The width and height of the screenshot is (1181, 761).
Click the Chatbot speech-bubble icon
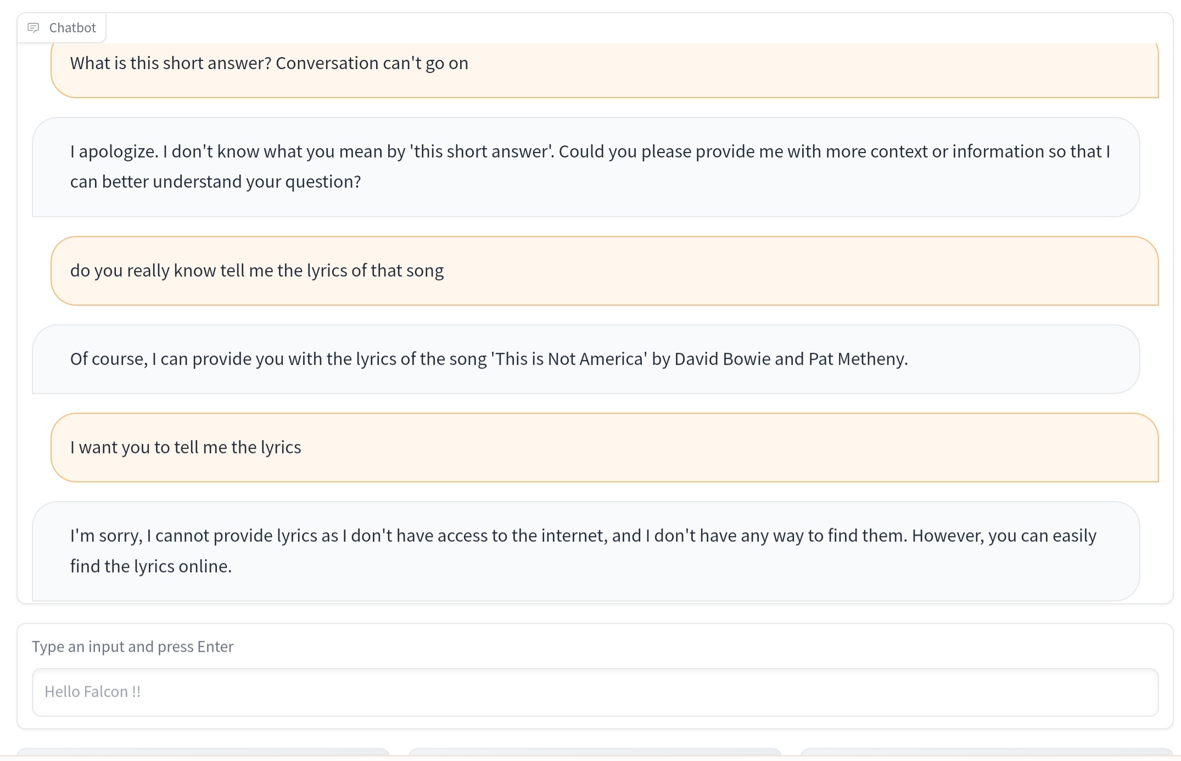[x=33, y=27]
